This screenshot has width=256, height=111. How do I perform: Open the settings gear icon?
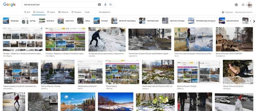coord(236,5)
